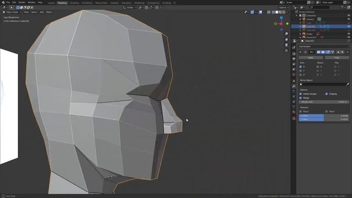This screenshot has width=352, height=198.
Task: Click the Apply modifier button
Action: coord(311,58)
